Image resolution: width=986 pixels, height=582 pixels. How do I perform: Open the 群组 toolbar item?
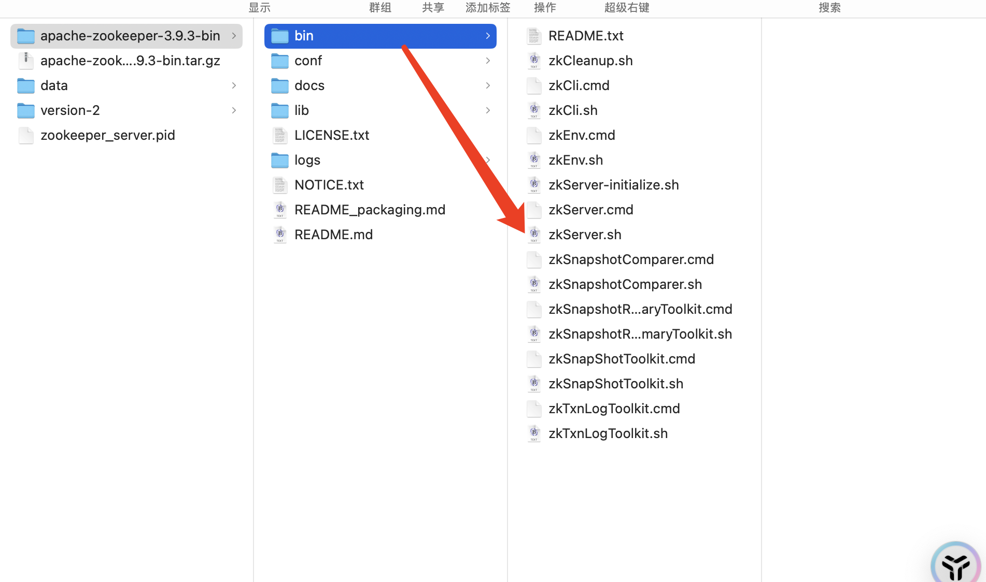380,7
